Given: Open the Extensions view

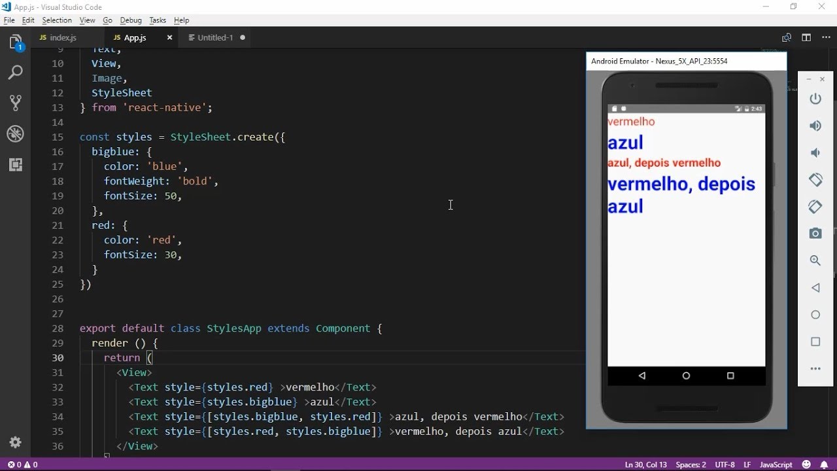Looking at the screenshot, I should (x=16, y=164).
